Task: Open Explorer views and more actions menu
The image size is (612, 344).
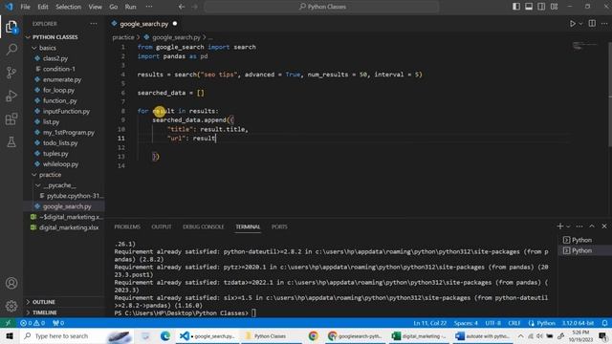Action: (x=94, y=24)
